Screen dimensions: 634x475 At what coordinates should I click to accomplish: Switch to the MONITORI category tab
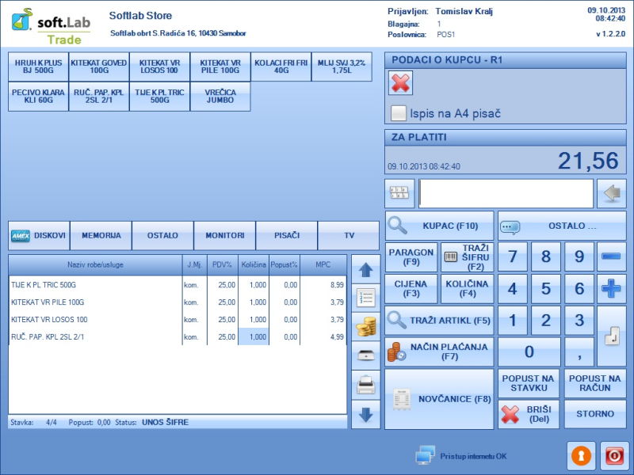(225, 236)
